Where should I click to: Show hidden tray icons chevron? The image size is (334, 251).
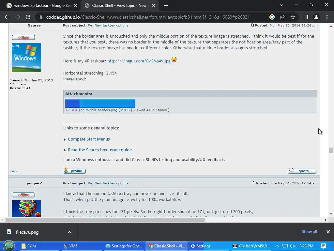pyautogui.click(x=277, y=246)
